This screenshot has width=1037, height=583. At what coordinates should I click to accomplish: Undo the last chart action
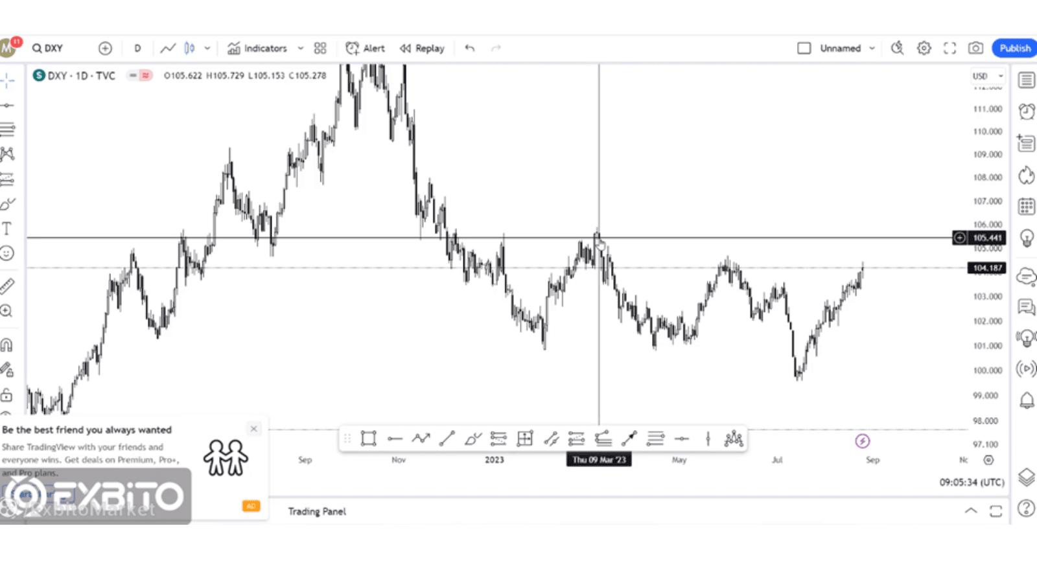click(x=470, y=49)
